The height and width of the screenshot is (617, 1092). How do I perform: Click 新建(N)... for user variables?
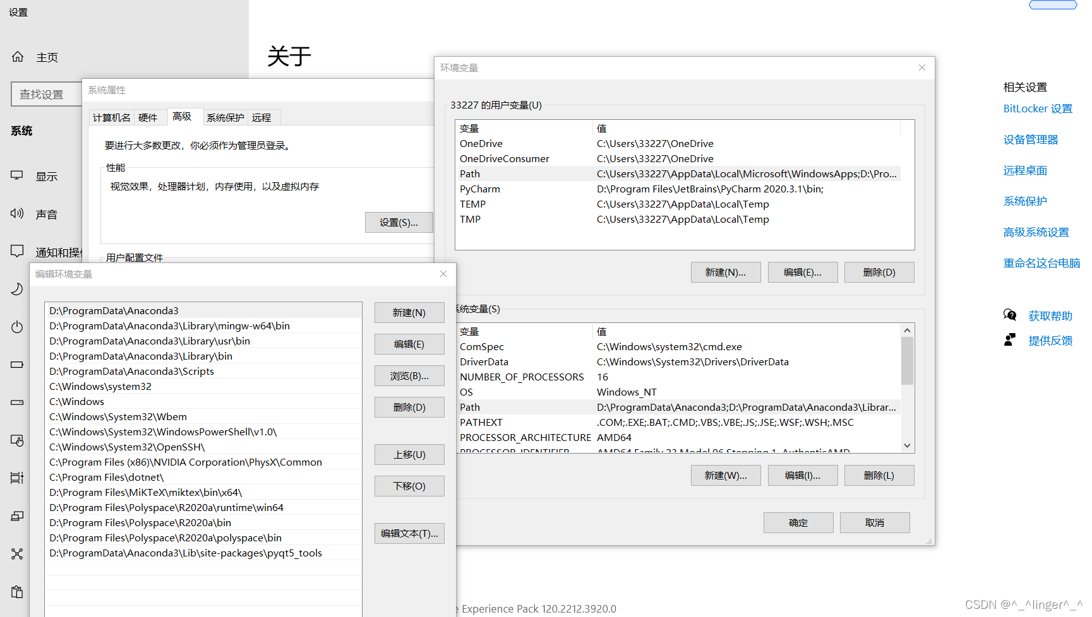[x=726, y=273]
